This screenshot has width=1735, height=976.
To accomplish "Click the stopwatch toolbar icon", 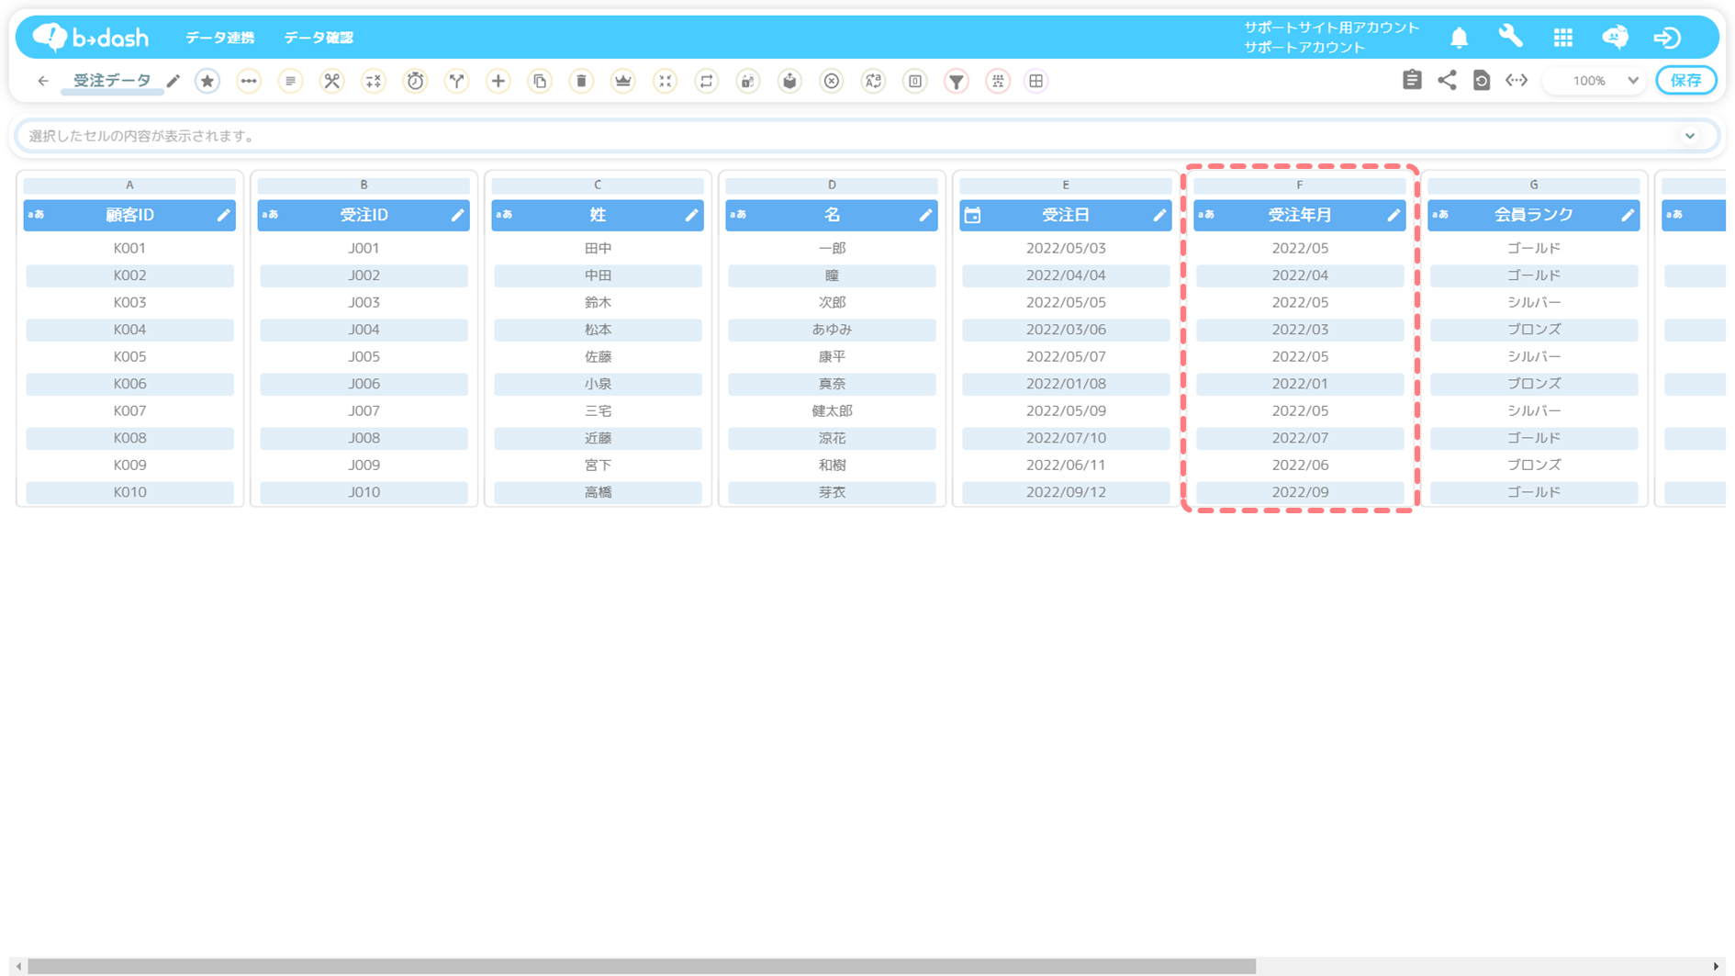I will 415,81.
